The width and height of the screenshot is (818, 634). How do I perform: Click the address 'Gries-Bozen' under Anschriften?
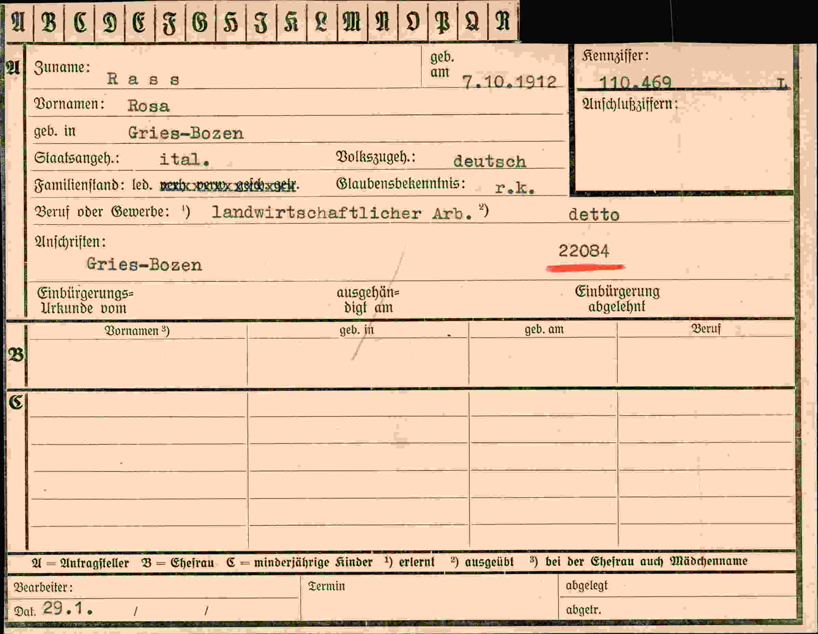pos(144,265)
